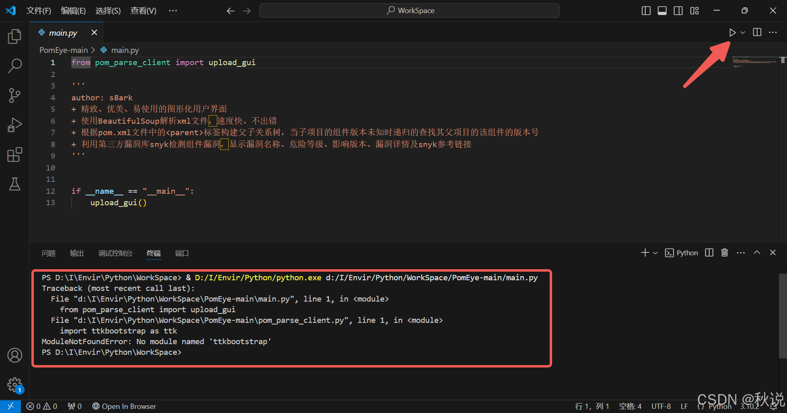
Task: Open the 查看(V) menu
Action: [x=143, y=11]
